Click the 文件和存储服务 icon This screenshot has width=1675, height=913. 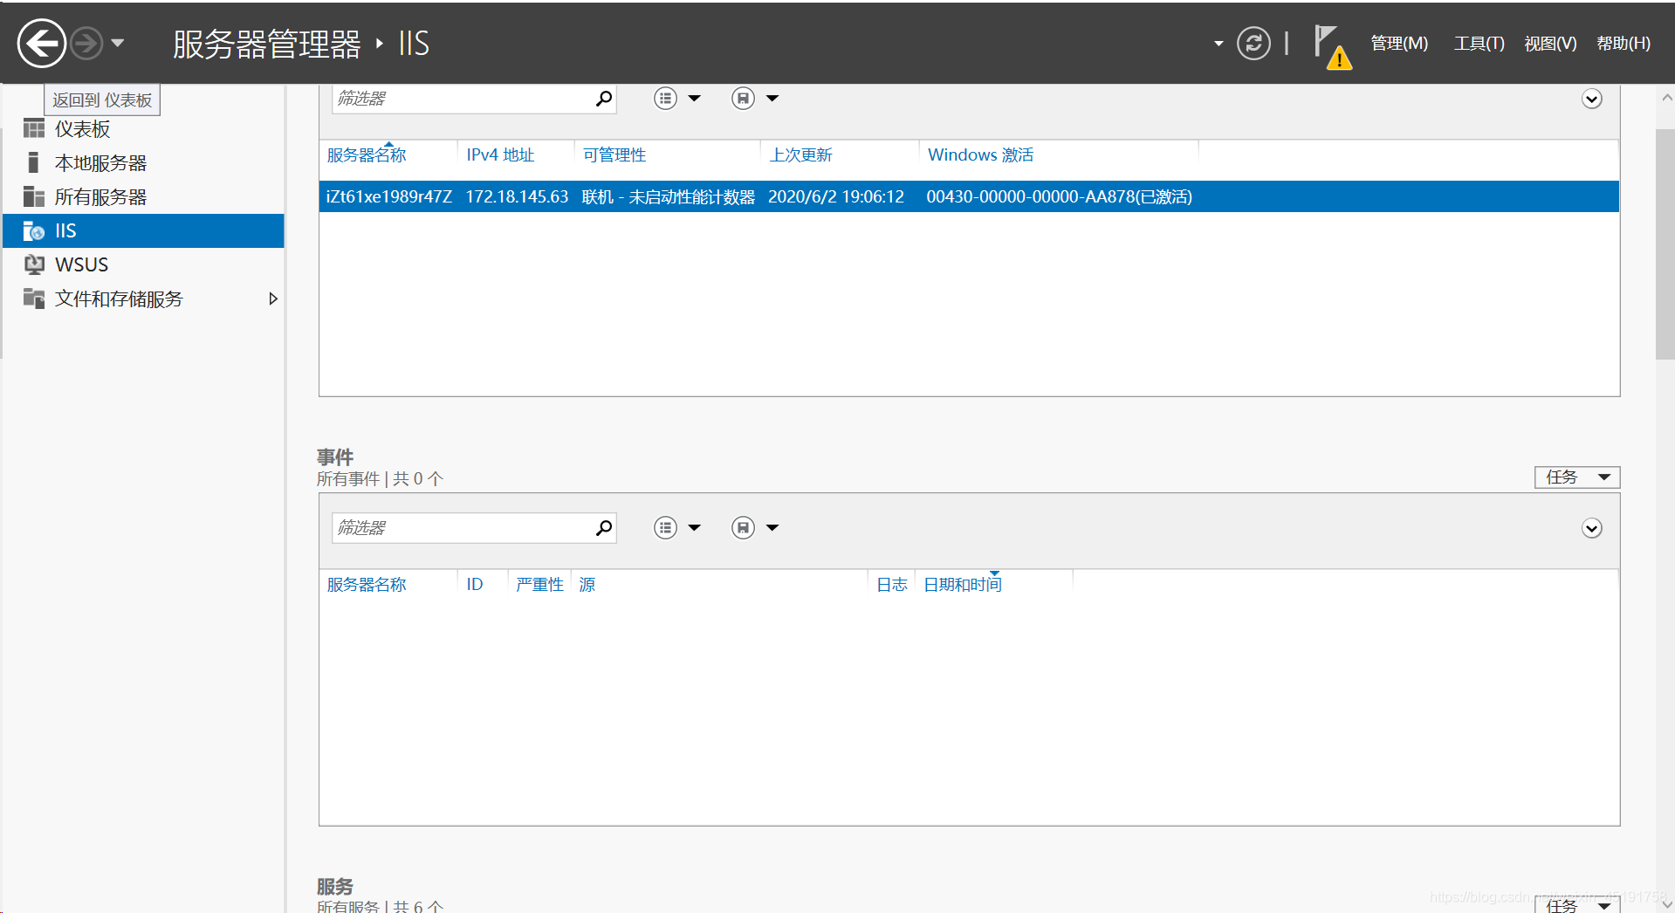pyautogui.click(x=34, y=299)
